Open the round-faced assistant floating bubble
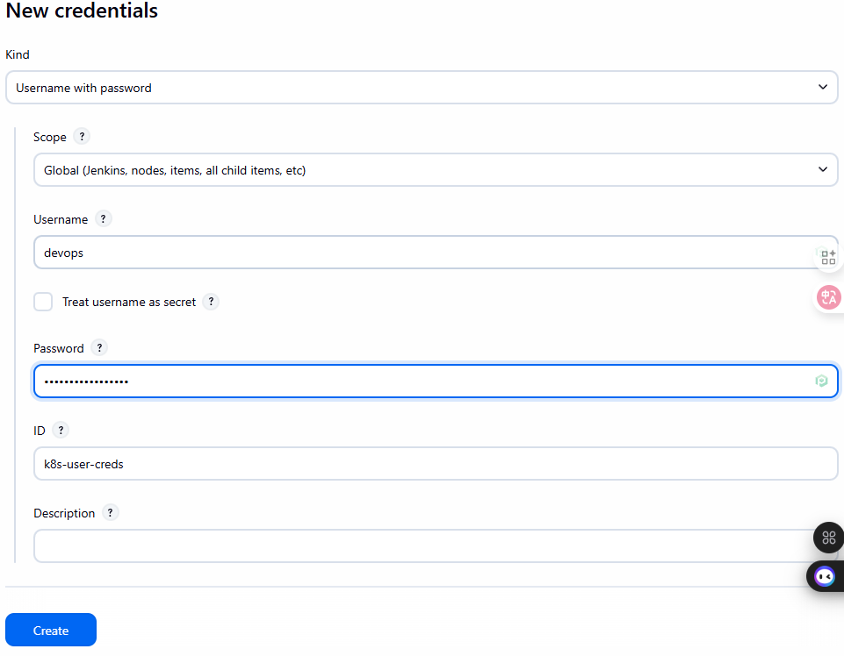844x656 pixels. pyautogui.click(x=825, y=576)
